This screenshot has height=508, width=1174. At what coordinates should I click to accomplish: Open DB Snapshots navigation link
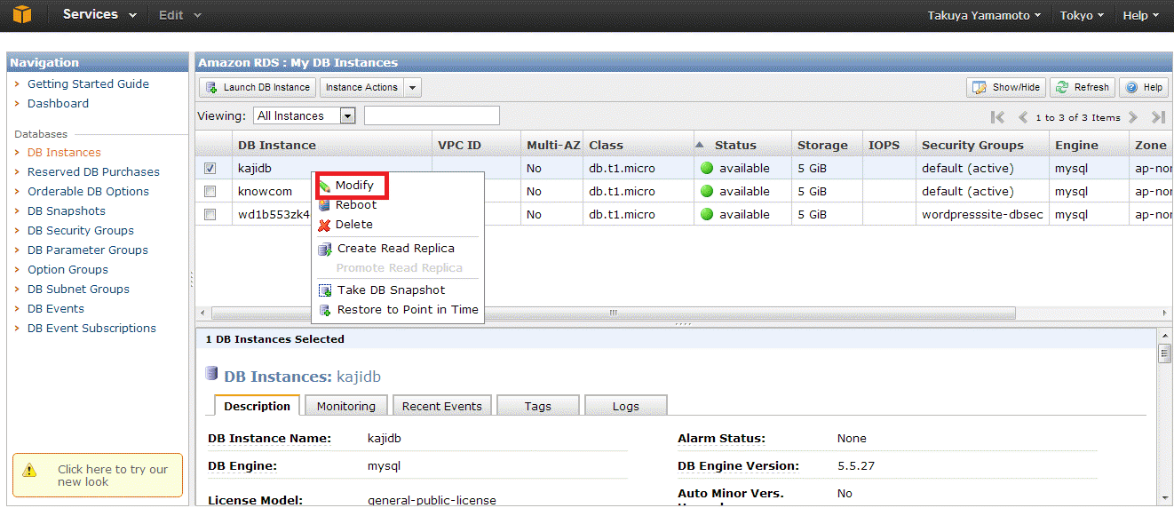coord(67,210)
